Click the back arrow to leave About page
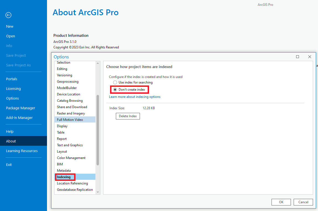318x211 pixels. pyautogui.click(x=8, y=15)
